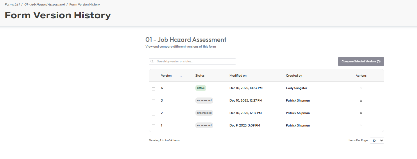Select the checkbox for version 4
This screenshot has height=159, width=417.
click(x=153, y=89)
